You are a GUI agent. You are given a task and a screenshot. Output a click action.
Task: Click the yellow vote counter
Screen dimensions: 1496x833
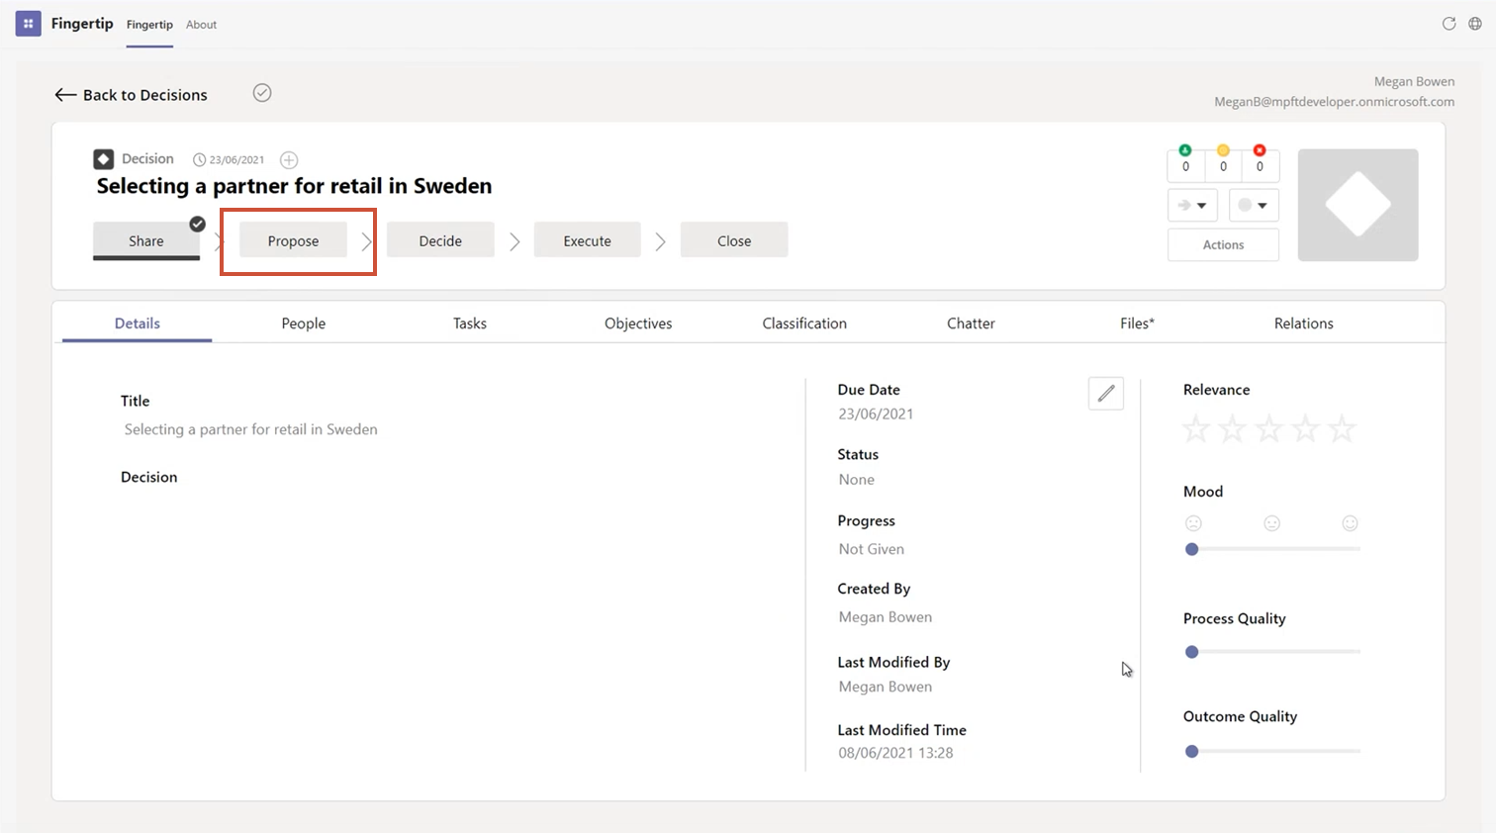point(1223,163)
